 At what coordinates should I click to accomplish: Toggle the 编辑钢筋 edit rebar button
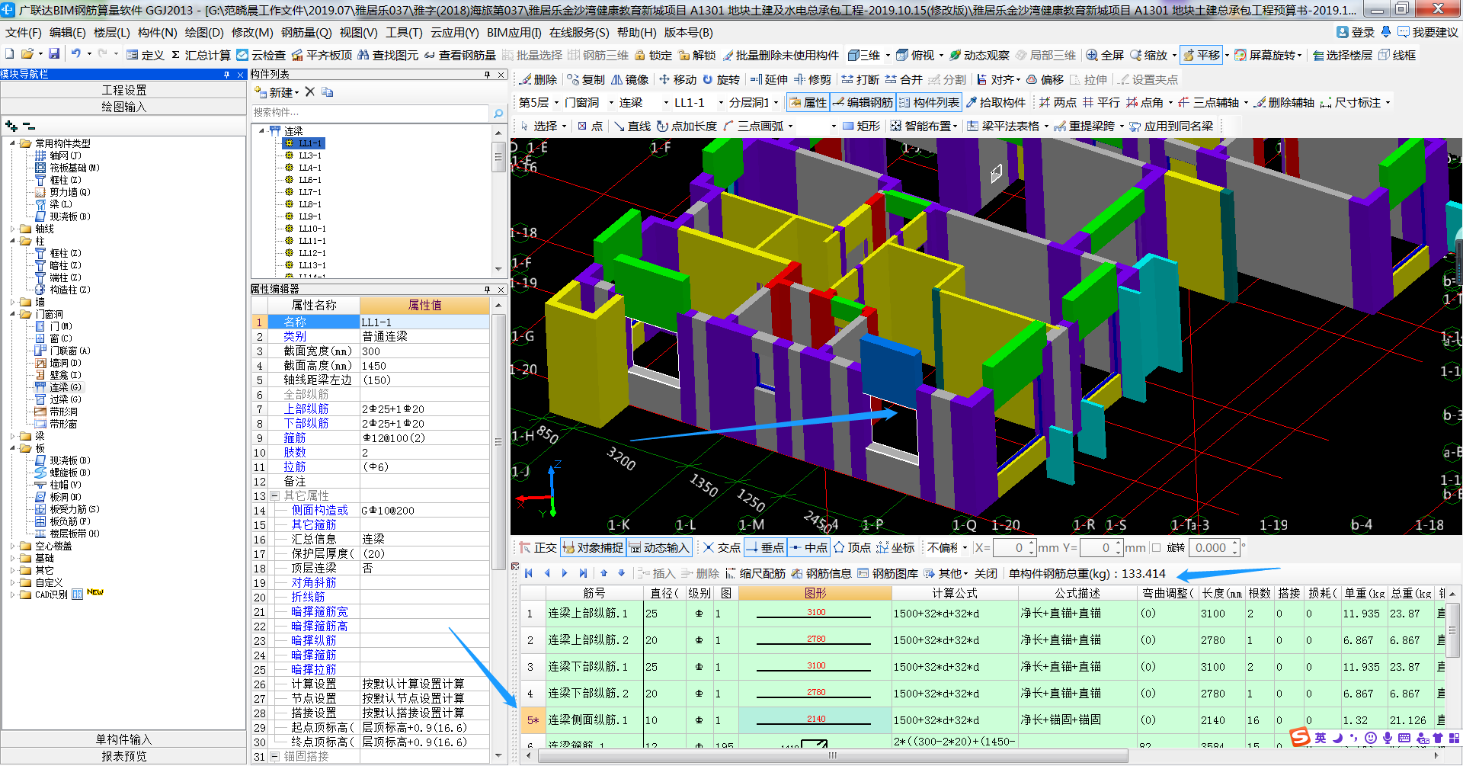pyautogui.click(x=863, y=102)
